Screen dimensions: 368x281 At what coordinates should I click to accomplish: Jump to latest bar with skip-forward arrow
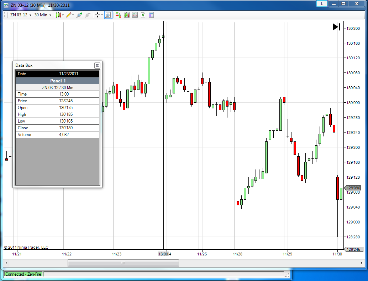point(337,27)
